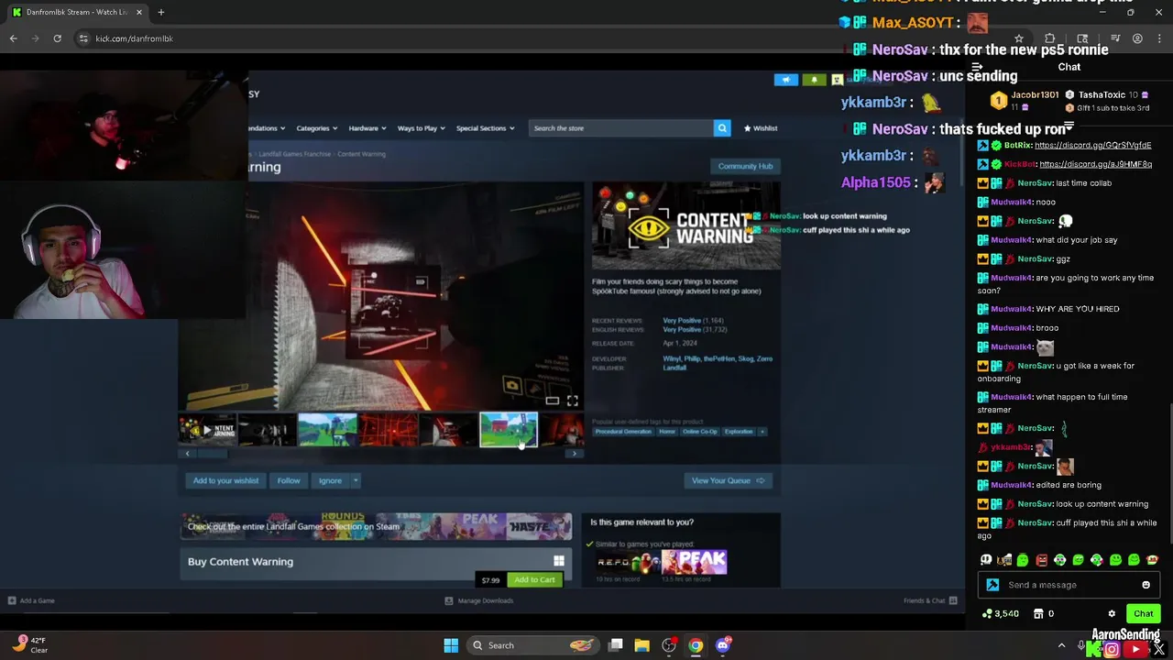The width and height of the screenshot is (1173, 660).
Task: Show hidden system tray icons
Action: [1061, 645]
